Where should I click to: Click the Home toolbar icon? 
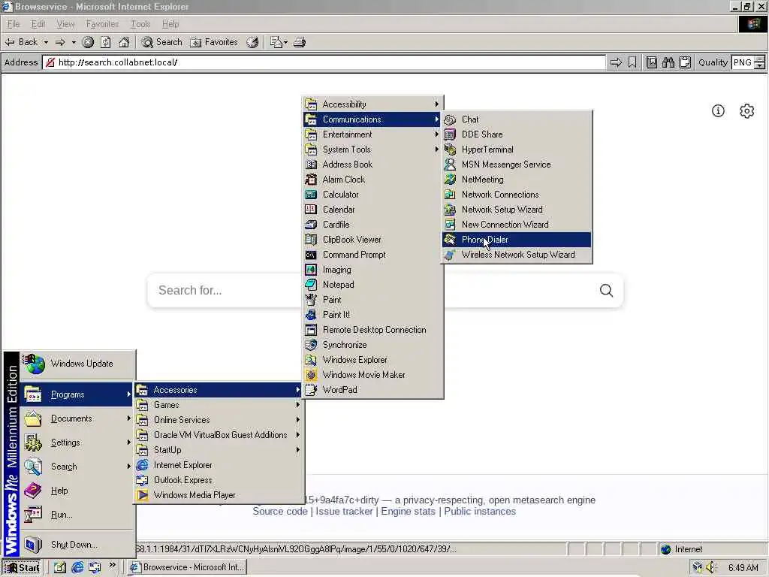[x=124, y=42]
